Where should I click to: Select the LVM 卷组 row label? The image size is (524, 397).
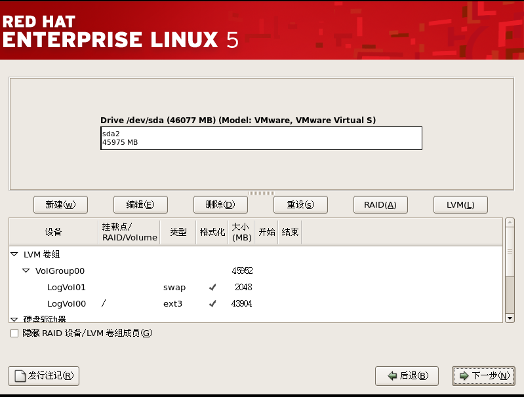[x=41, y=254]
